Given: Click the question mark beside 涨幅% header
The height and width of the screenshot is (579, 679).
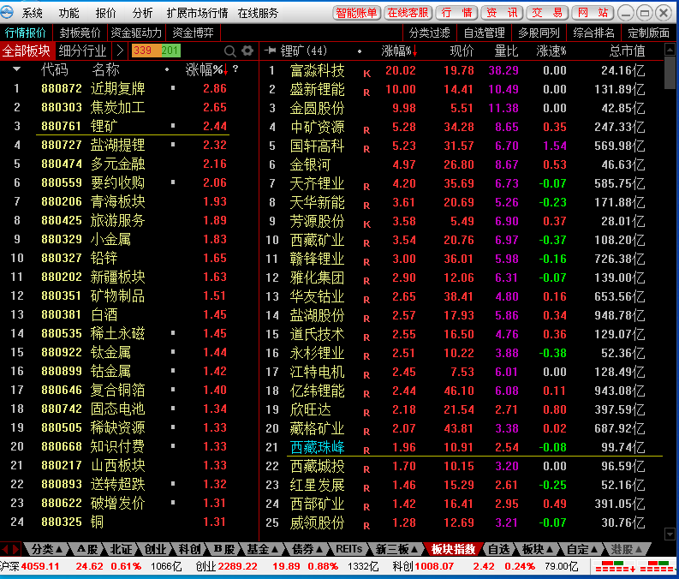Looking at the screenshot, I should [x=235, y=69].
